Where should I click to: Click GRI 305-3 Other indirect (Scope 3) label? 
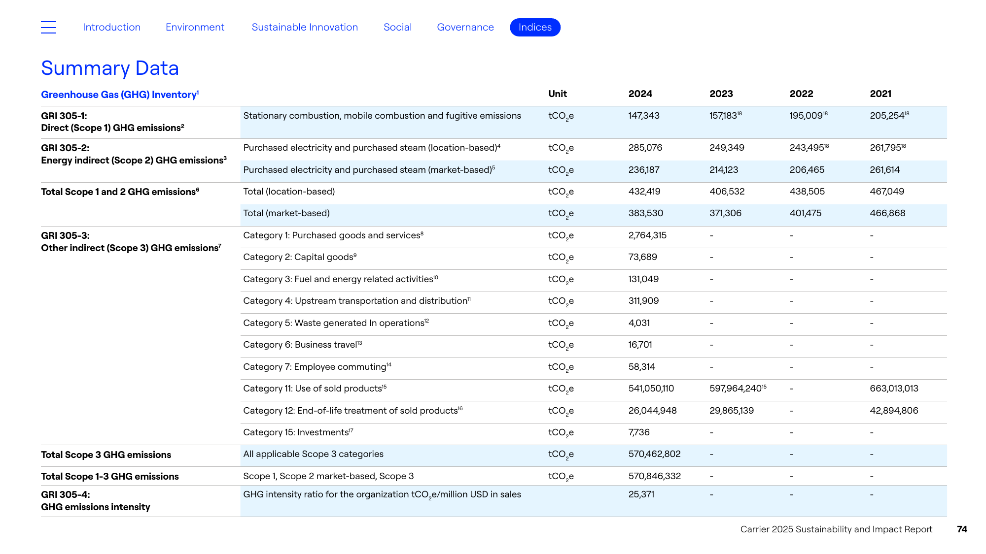pos(131,242)
